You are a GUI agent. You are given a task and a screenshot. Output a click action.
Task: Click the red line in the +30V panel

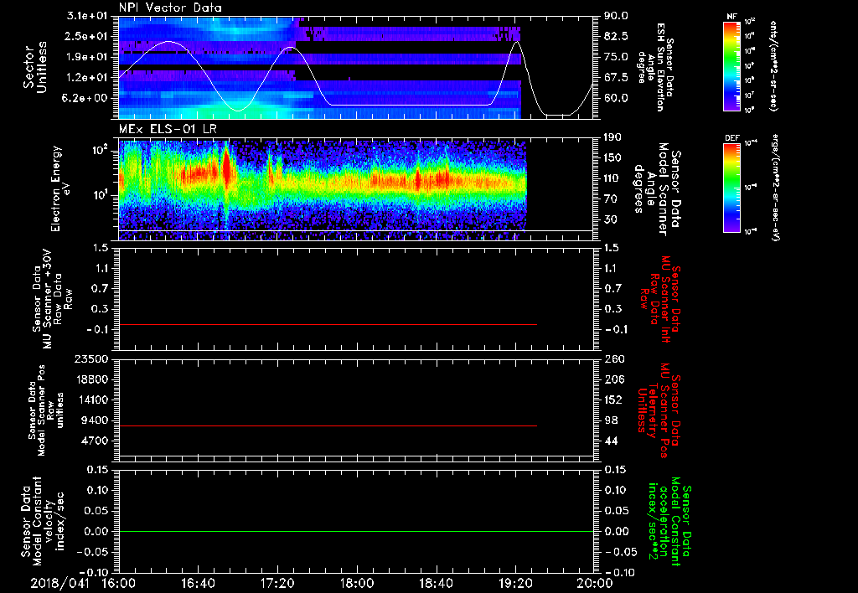coord(328,324)
